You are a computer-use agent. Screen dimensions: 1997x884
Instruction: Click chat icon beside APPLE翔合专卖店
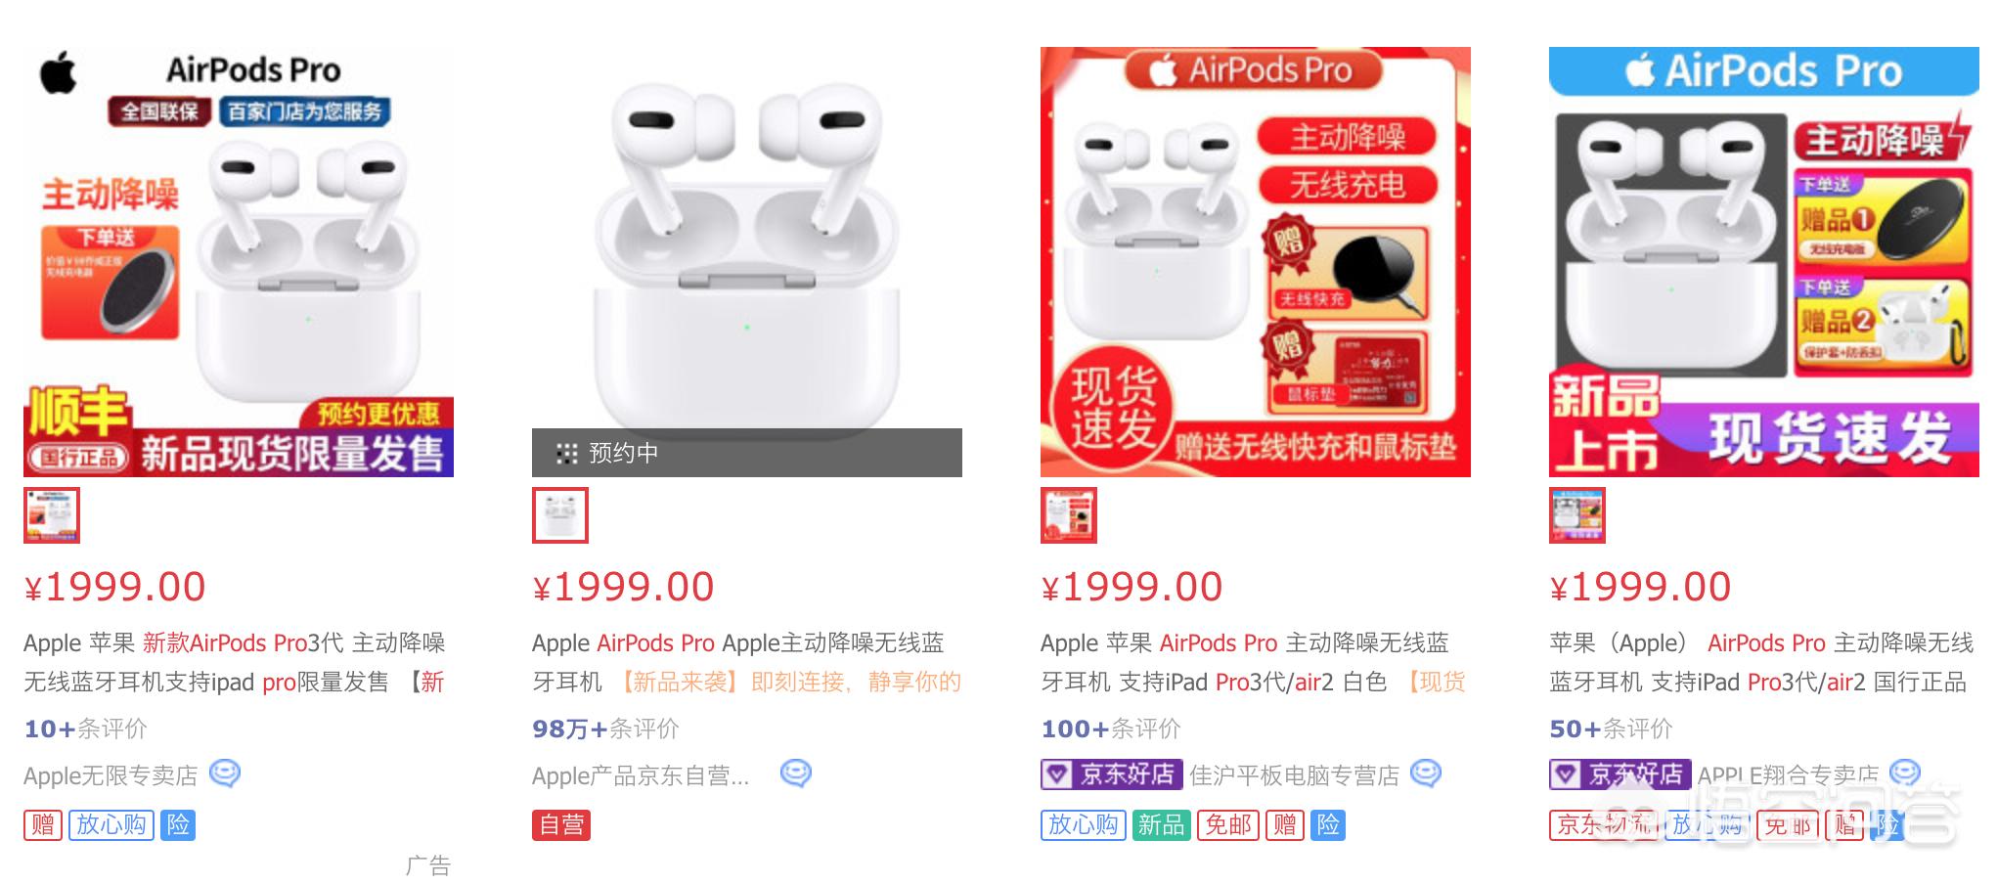[1905, 773]
